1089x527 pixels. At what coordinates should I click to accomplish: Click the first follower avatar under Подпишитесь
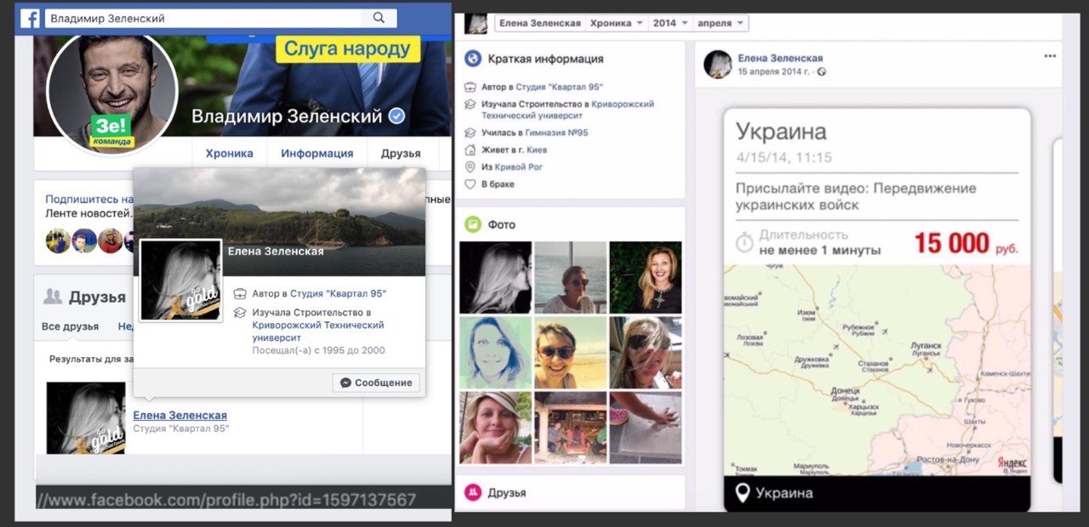pyautogui.click(x=58, y=241)
